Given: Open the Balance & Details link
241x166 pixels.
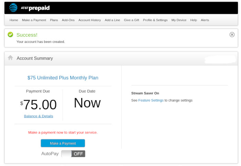Looking at the screenshot, I should pos(39,116).
